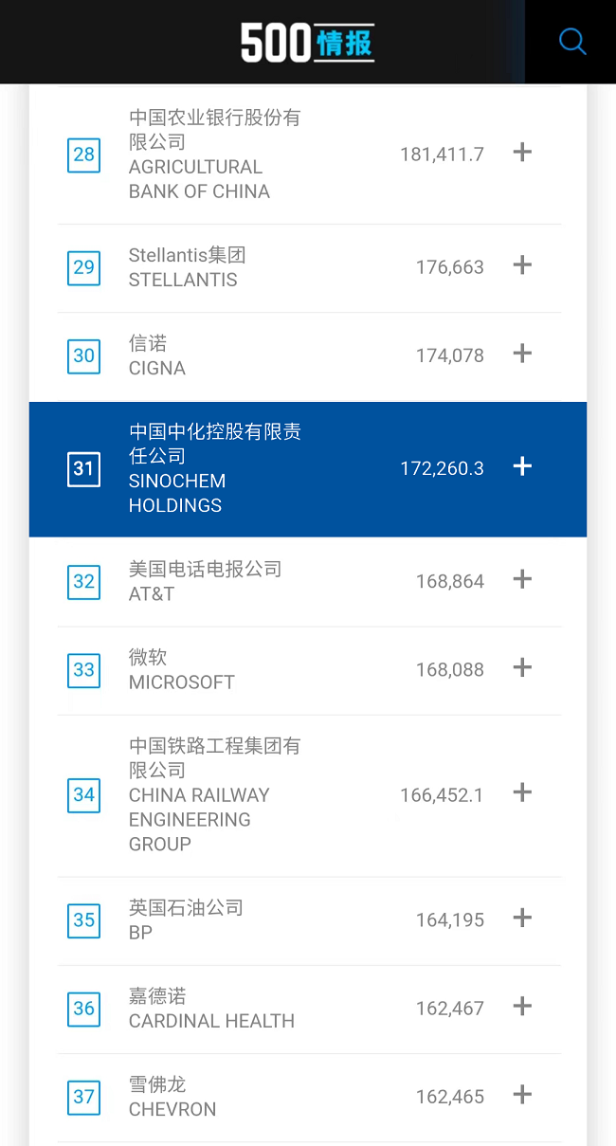The height and width of the screenshot is (1146, 616).
Task: Expand the Stellantis row plus icon
Action: click(522, 265)
